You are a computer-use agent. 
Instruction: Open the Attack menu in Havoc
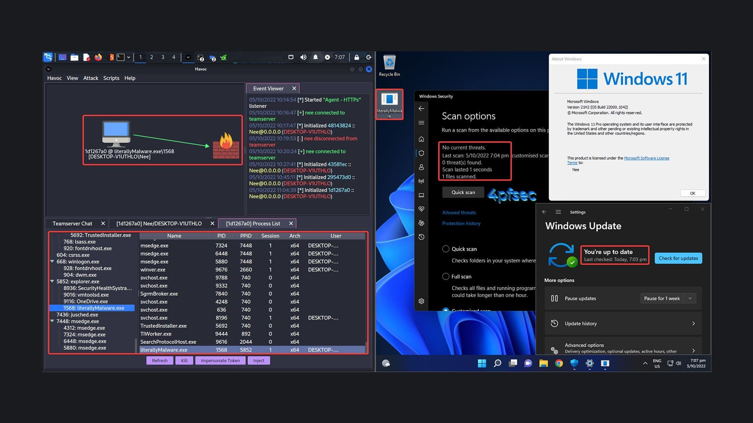tap(91, 78)
